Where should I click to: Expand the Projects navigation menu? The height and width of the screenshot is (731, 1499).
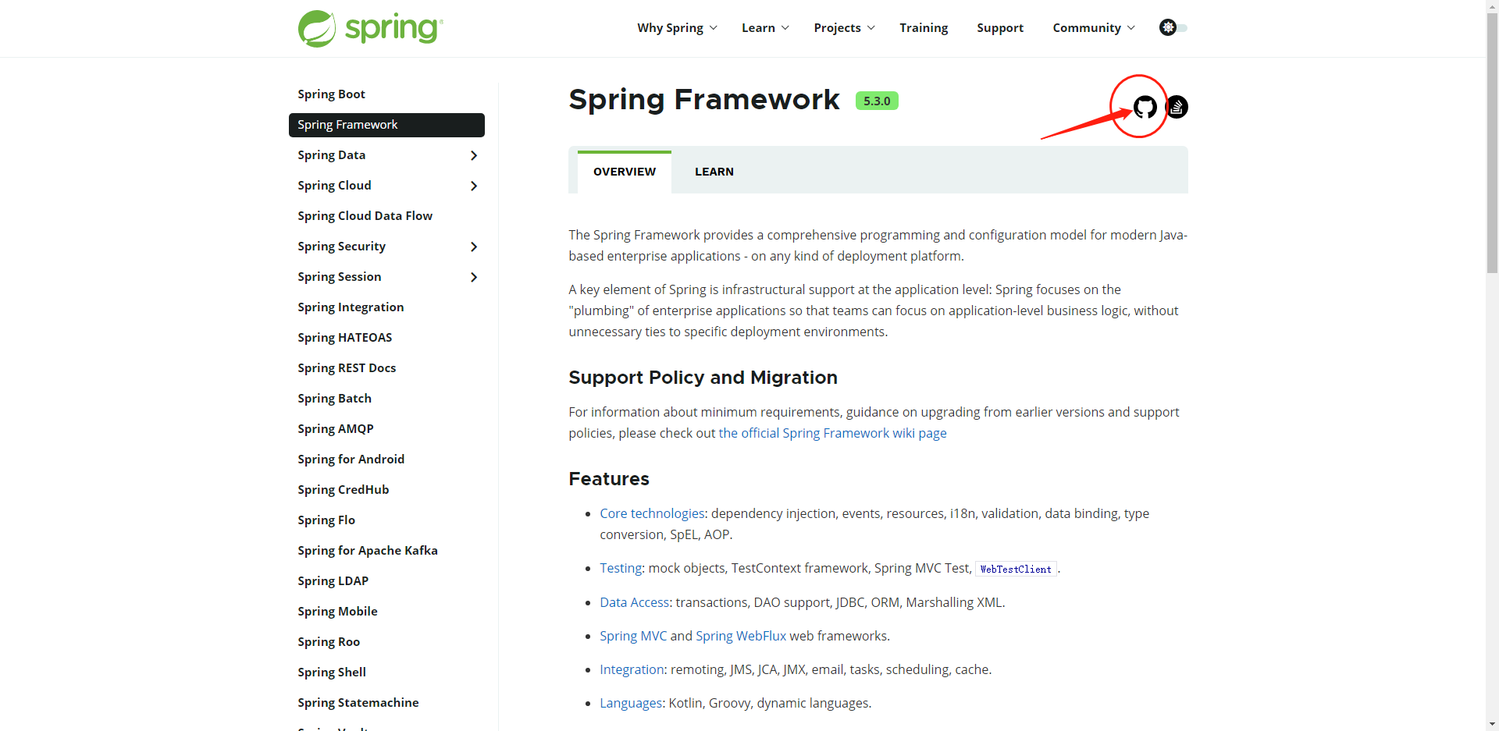[x=844, y=28]
